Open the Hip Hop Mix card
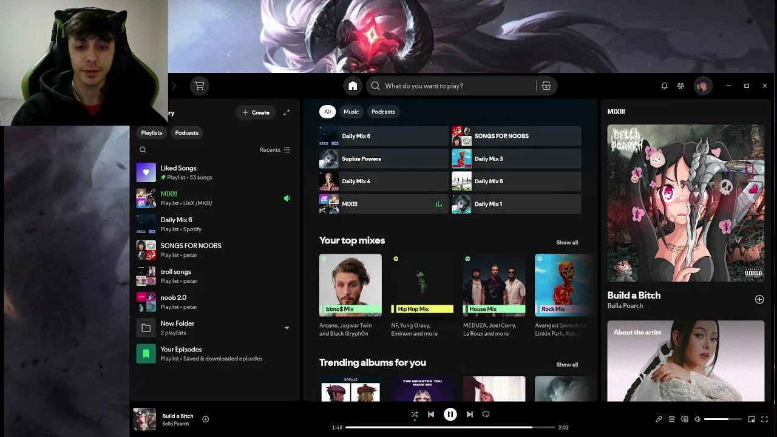777x437 pixels. pos(422,296)
